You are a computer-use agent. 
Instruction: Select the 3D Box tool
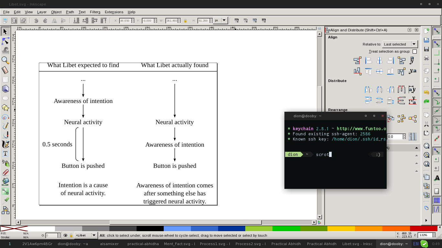[5, 89]
